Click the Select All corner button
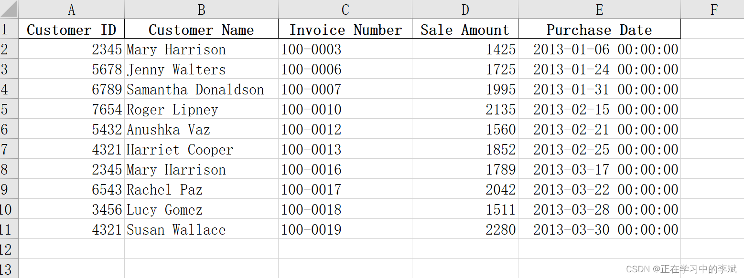744x278 pixels. [x=10, y=9]
